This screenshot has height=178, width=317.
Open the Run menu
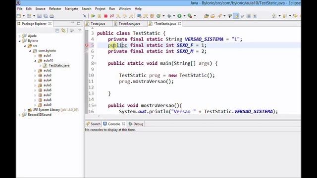tap(112, 9)
